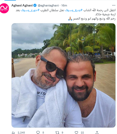Open the #جورج_وسوف hashtag
Viewport: 117px width, 134px height.
(30, 10)
